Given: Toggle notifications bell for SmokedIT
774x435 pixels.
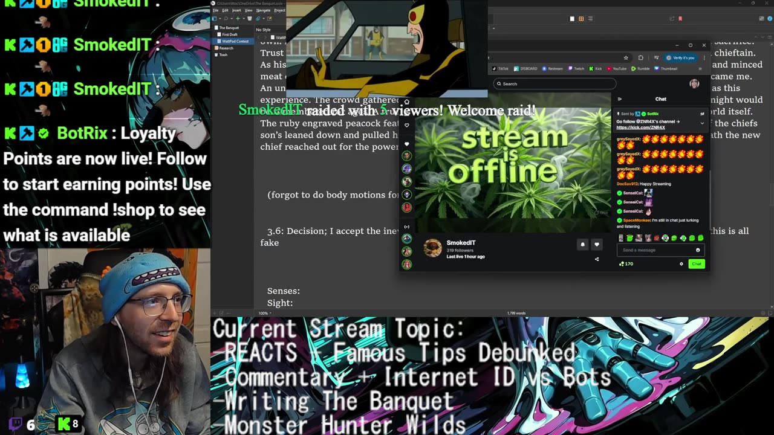Looking at the screenshot, I should (x=582, y=245).
